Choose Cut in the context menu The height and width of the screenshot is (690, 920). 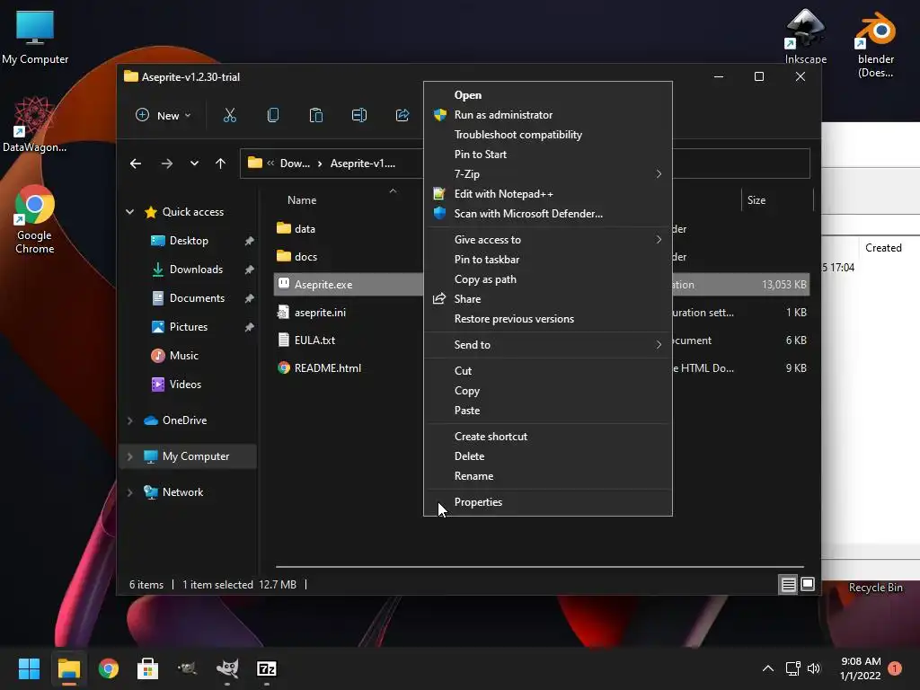(x=548, y=371)
